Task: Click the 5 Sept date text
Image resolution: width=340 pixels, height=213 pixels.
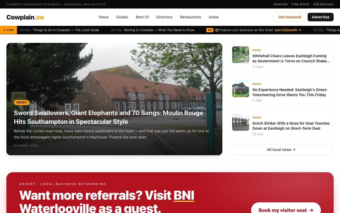Action: click(x=257, y=100)
